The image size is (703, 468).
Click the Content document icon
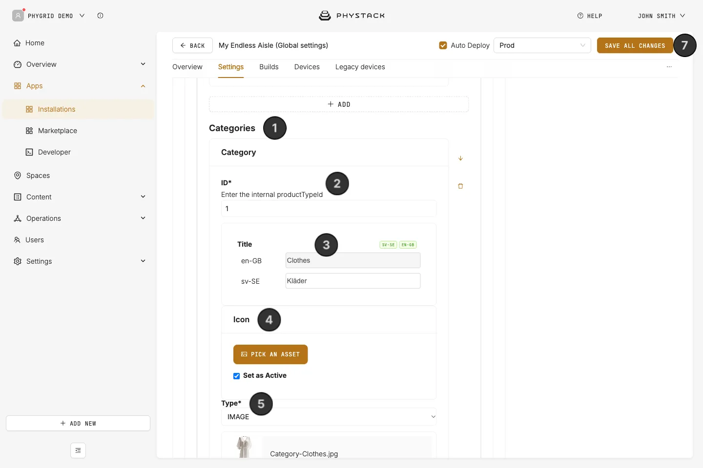pos(18,197)
